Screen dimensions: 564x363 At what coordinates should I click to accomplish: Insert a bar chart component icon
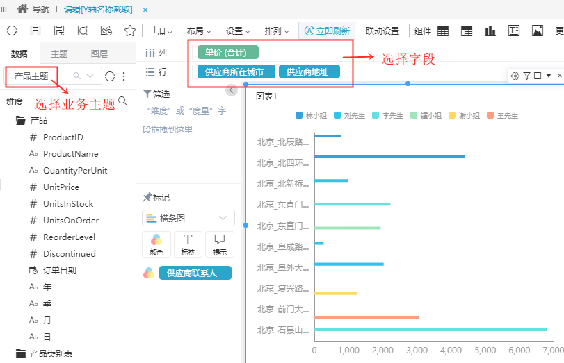pos(490,31)
